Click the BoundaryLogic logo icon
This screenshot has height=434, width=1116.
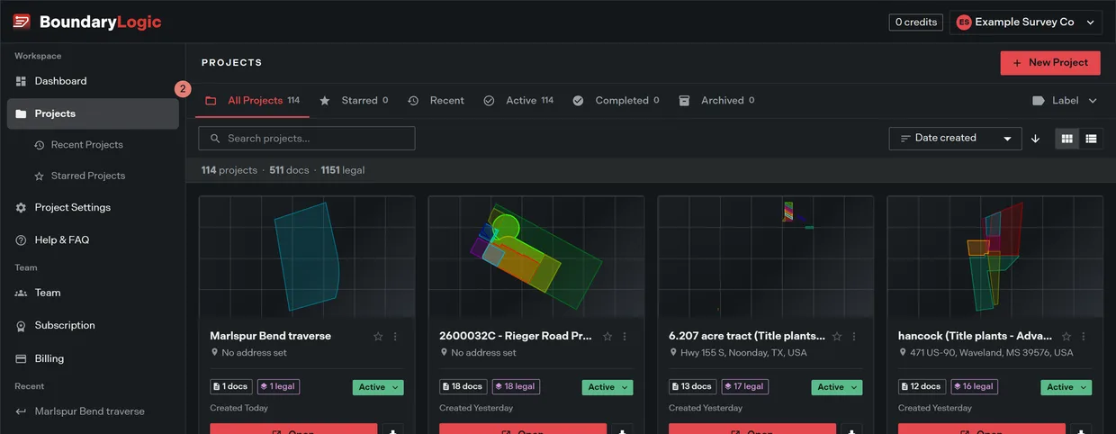22,22
